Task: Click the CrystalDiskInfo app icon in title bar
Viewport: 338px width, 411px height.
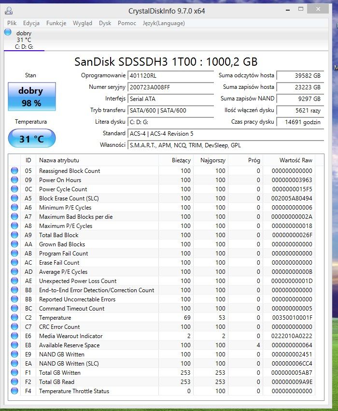Action: tap(9, 11)
